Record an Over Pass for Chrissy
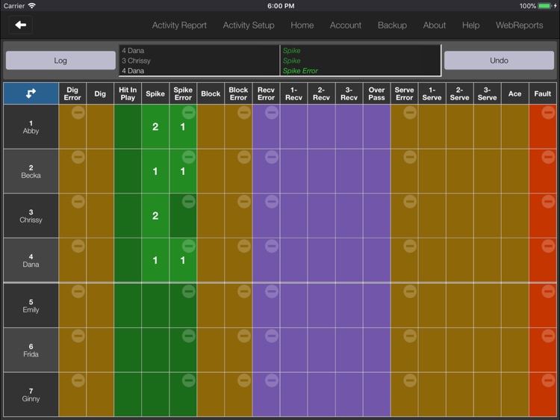Viewport: 560px width, 420px height. (x=377, y=216)
